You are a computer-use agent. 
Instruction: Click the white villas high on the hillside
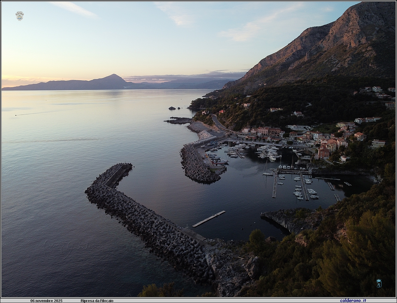(x=373, y=89)
